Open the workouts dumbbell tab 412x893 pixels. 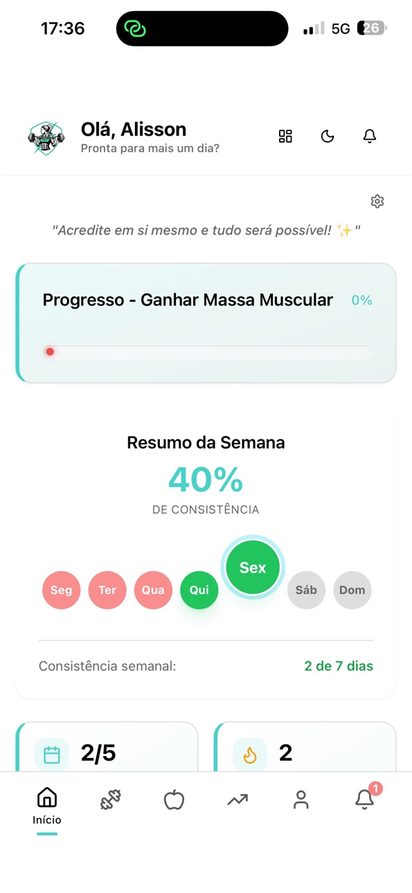[111, 800]
